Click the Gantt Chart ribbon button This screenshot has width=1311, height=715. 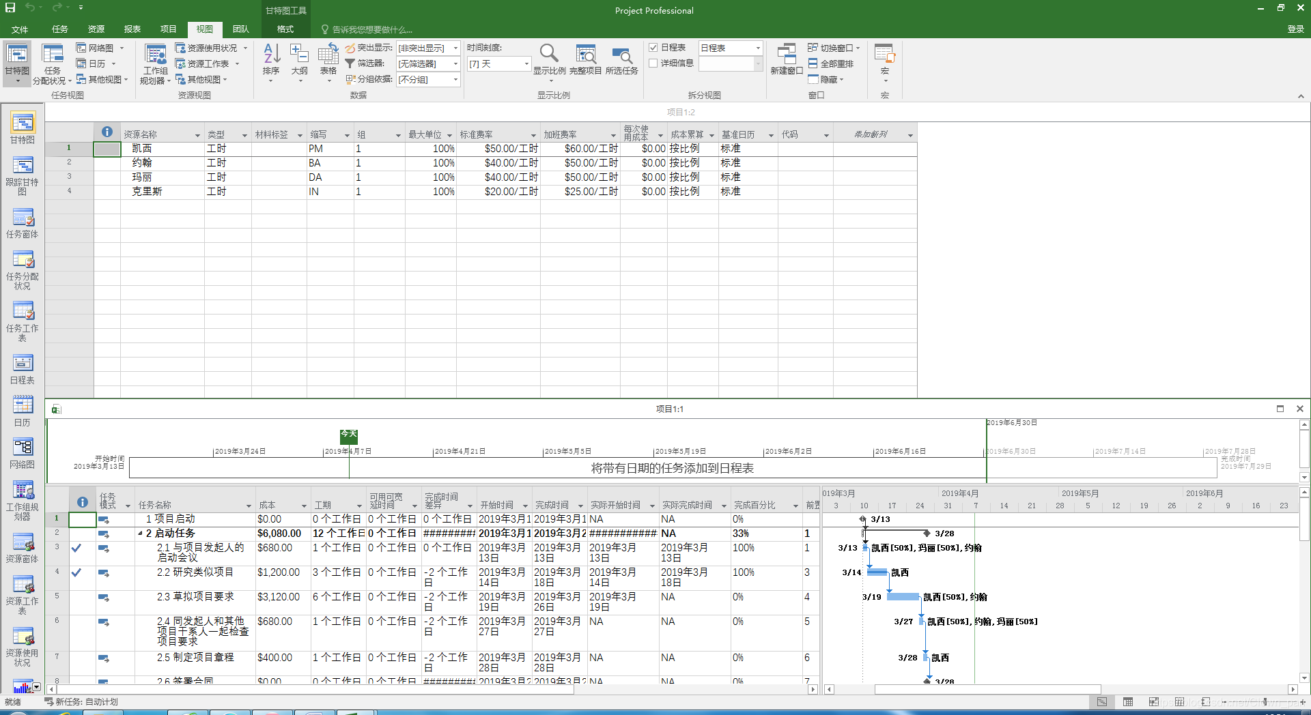(x=17, y=63)
